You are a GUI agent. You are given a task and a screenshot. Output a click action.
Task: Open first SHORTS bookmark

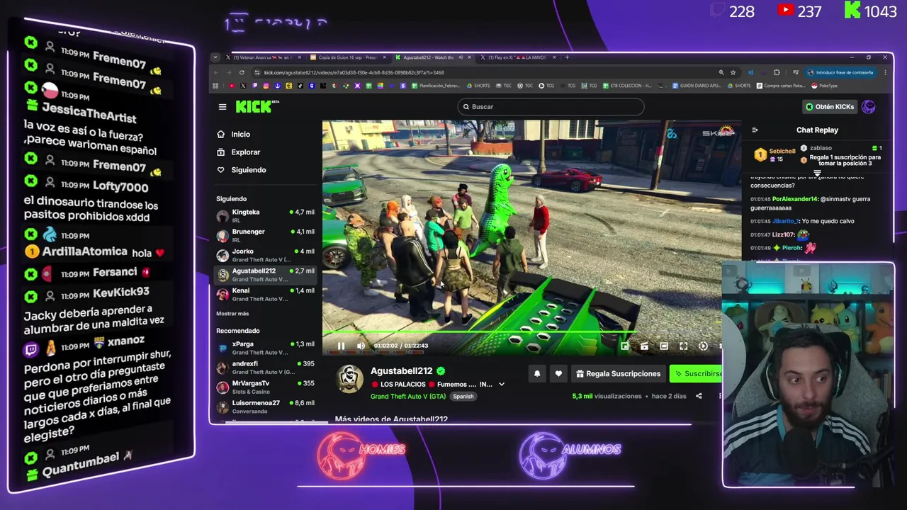tap(478, 86)
